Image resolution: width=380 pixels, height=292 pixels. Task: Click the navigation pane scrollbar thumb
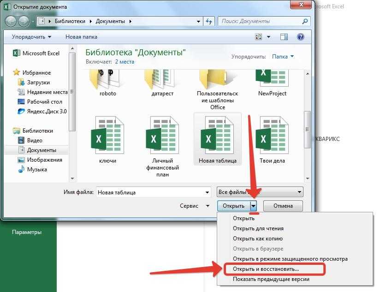(x=72, y=92)
